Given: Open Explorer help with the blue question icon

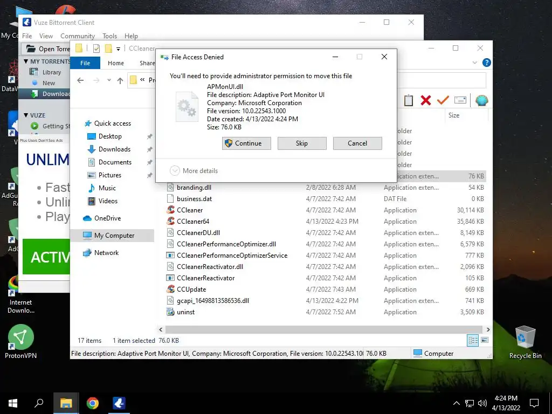Looking at the screenshot, I should [487, 63].
